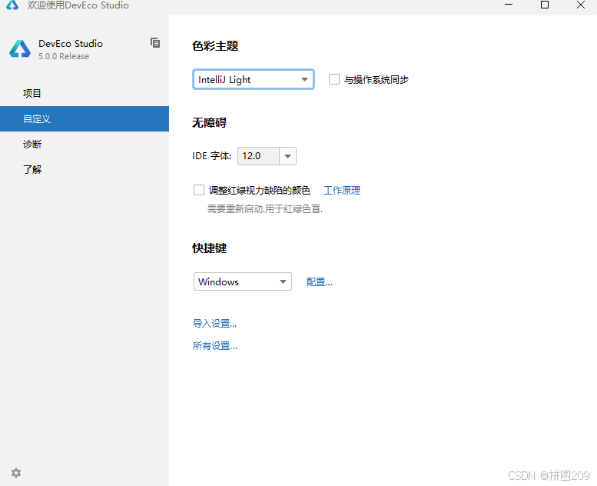This screenshot has height=486, width=597.
Task: Maximize the DevEco Studio welcome window
Action: [545, 5]
